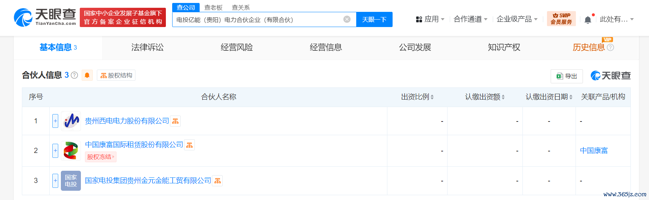The width and height of the screenshot is (649, 200).
Task: Switch to 法律诉讼 tab
Action: click(147, 47)
